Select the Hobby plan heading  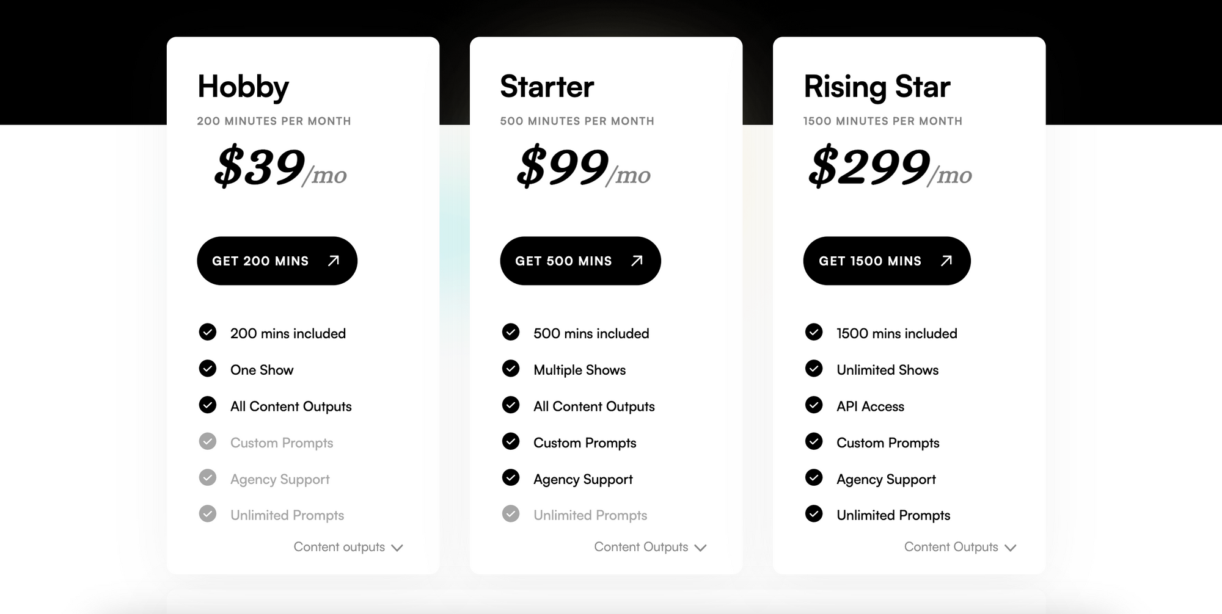243,87
